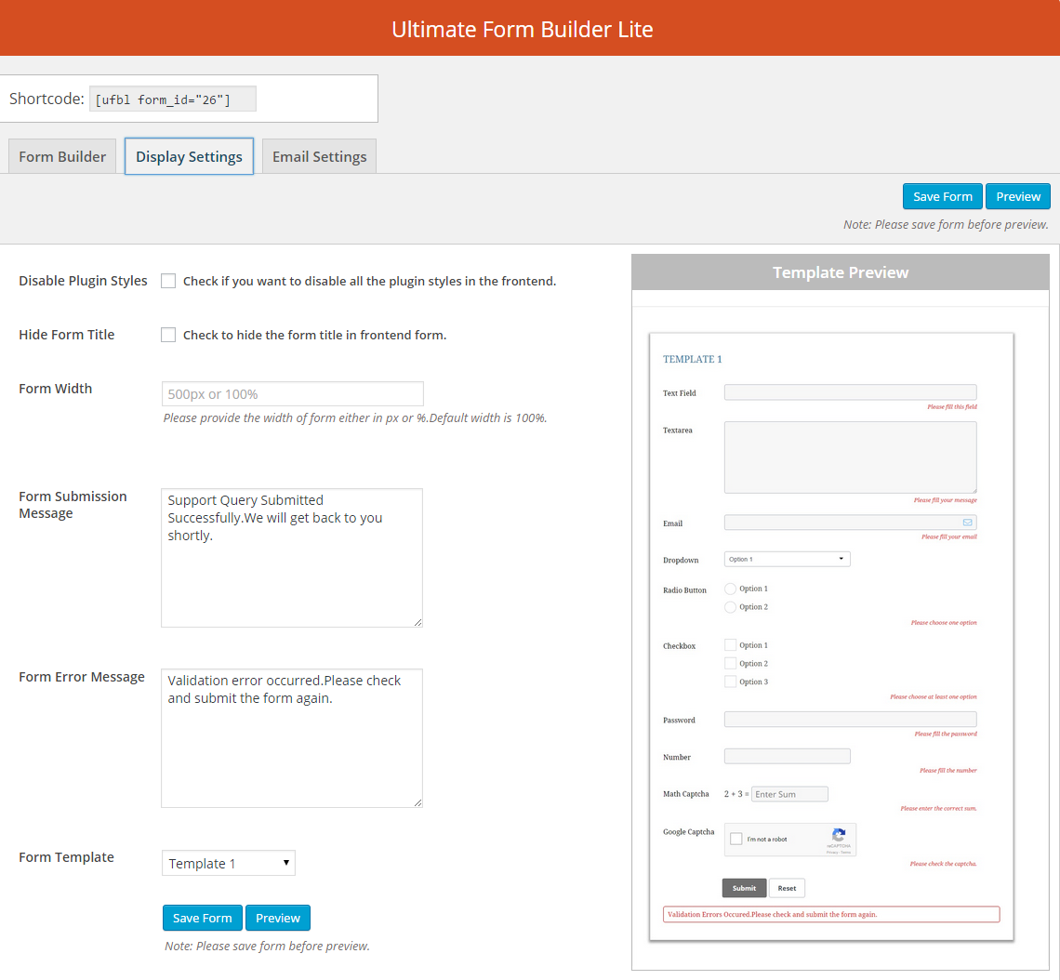Select Radio Button Option 2 in preview

click(730, 607)
